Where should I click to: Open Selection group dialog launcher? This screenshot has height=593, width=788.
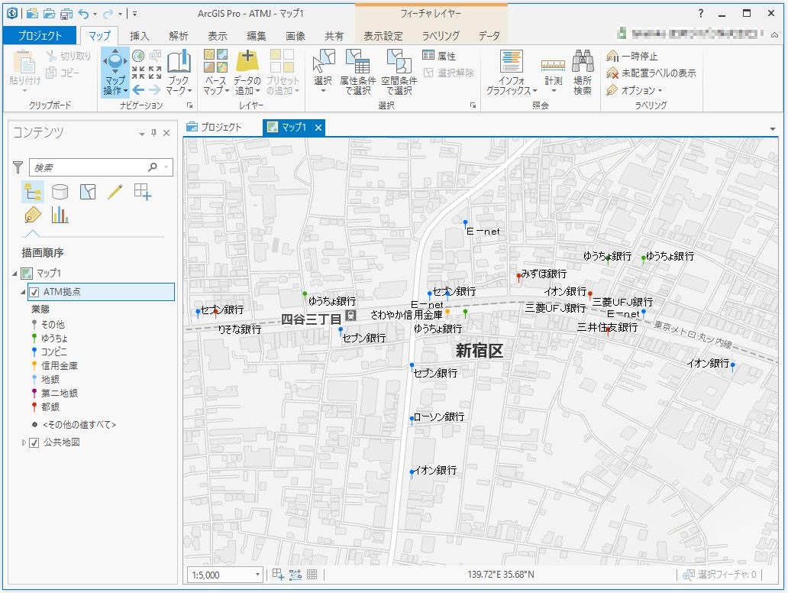point(473,105)
